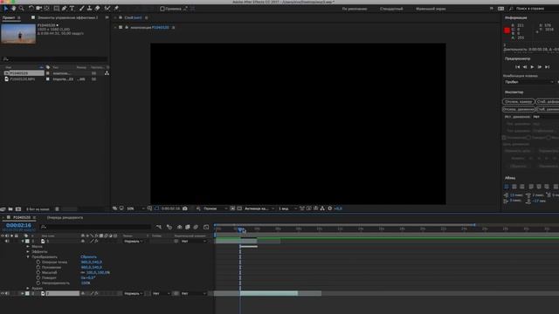559x314 pixels.
Task: Select the Selection arrow tool
Action: (x=6, y=8)
